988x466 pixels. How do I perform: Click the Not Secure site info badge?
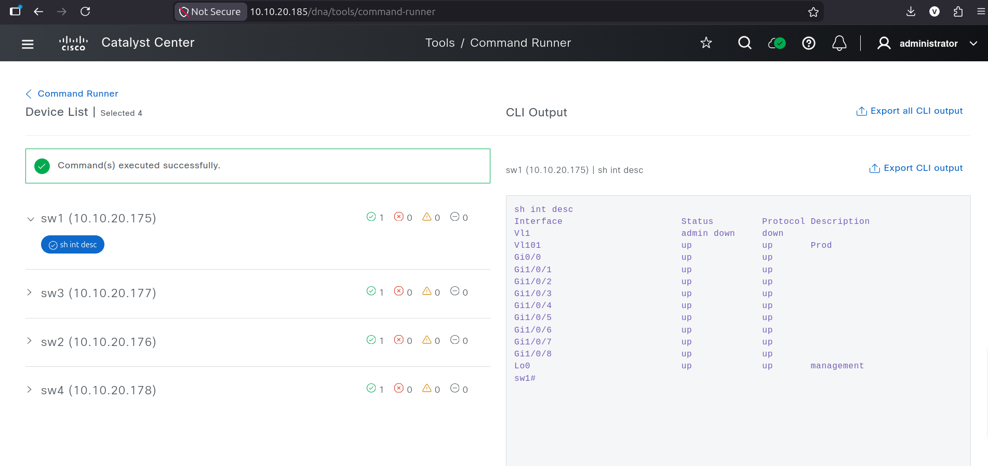pyautogui.click(x=210, y=11)
